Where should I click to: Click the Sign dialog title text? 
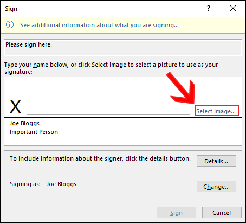point(11,9)
